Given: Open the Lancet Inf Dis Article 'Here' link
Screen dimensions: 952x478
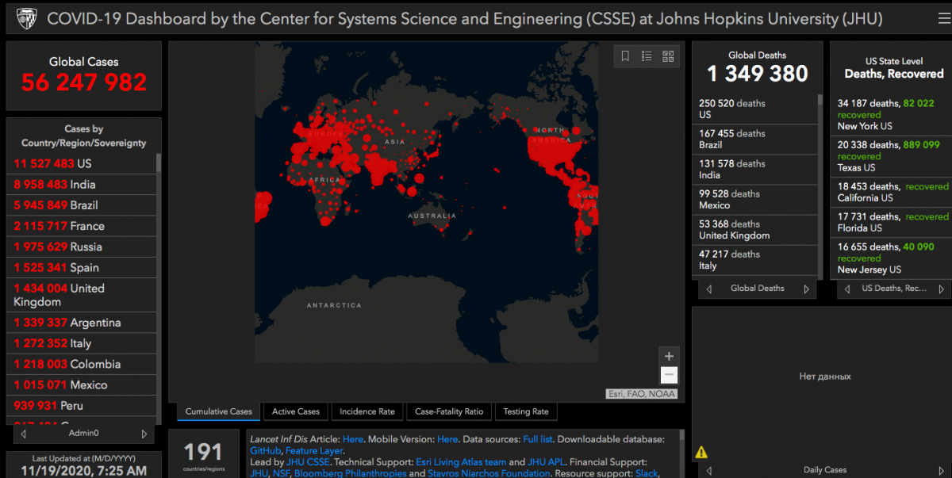Looking at the screenshot, I should point(353,439).
